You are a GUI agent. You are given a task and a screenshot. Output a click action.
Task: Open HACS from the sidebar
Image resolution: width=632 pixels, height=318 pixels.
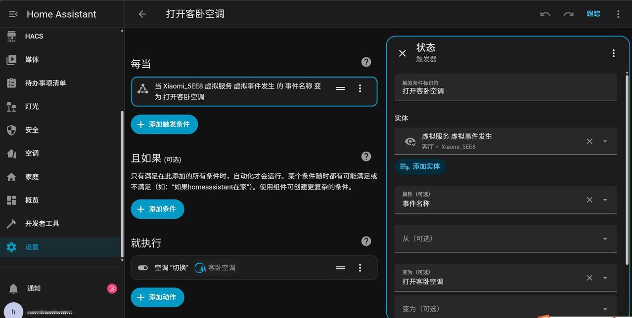pos(34,36)
